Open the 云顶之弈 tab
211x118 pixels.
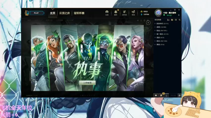pos(65,13)
